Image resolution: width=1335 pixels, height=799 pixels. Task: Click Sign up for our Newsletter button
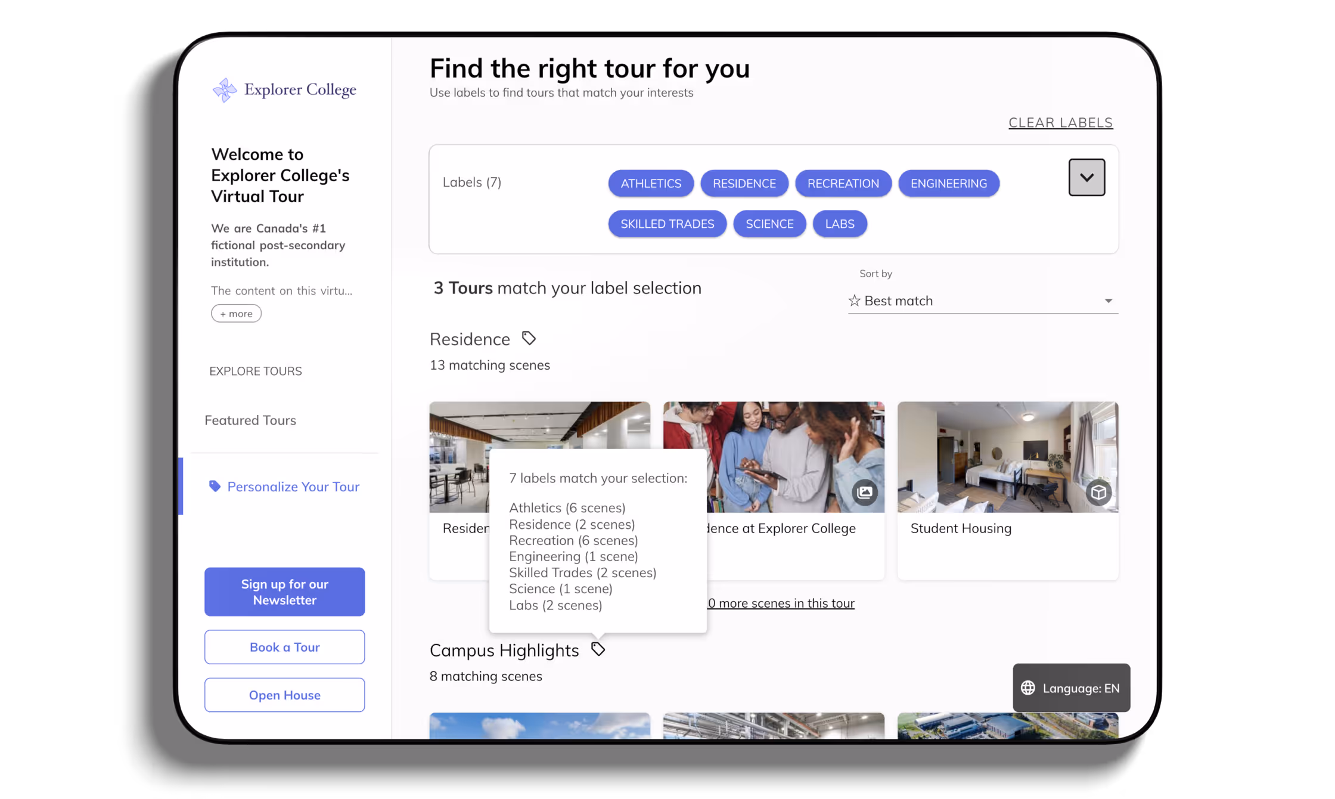284,591
